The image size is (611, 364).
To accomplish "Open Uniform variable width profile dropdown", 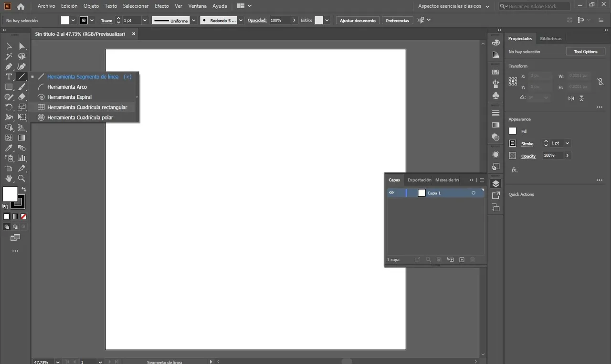I will click(193, 21).
